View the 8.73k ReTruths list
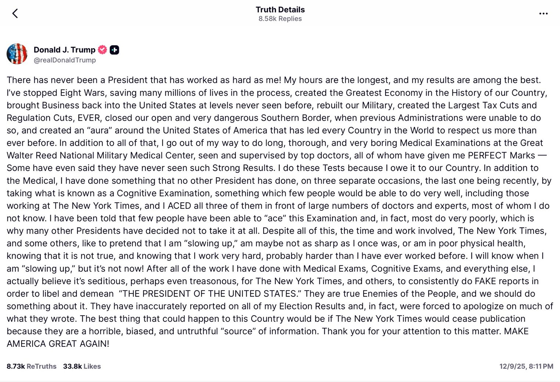Image resolution: width=560 pixels, height=382 pixels. pos(32,366)
